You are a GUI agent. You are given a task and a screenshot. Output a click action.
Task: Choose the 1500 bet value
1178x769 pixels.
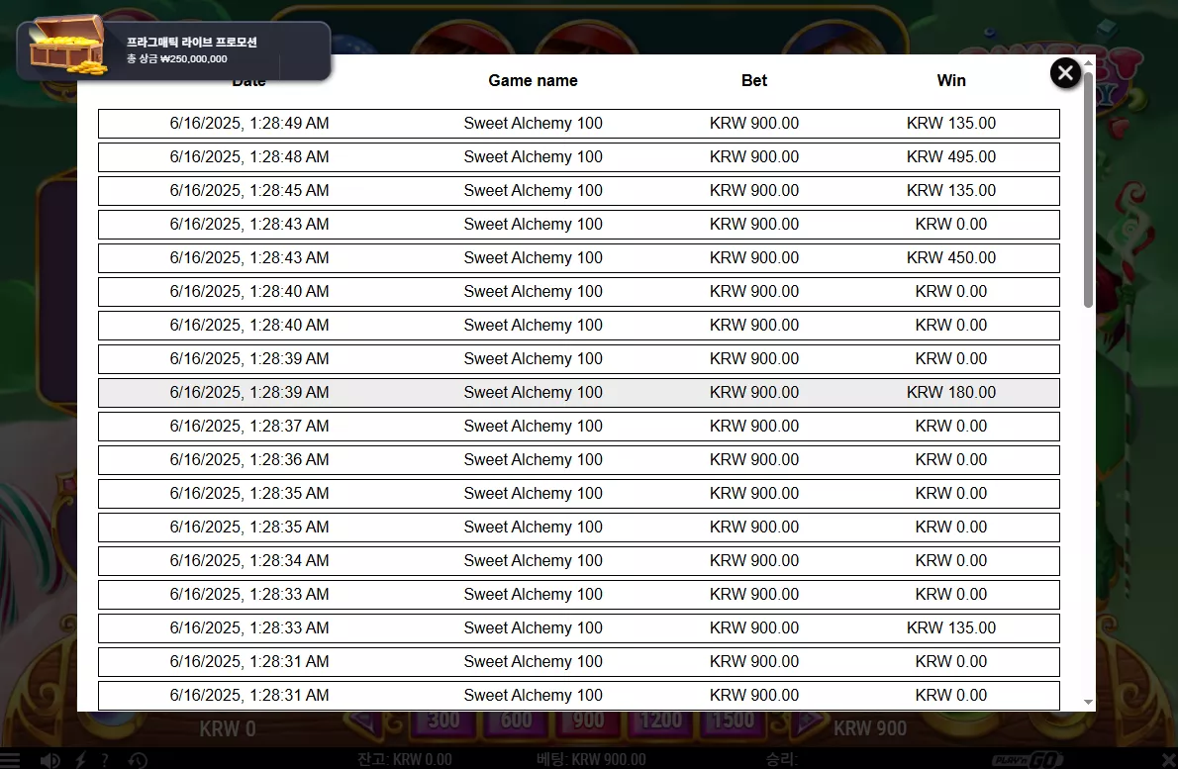(x=733, y=721)
